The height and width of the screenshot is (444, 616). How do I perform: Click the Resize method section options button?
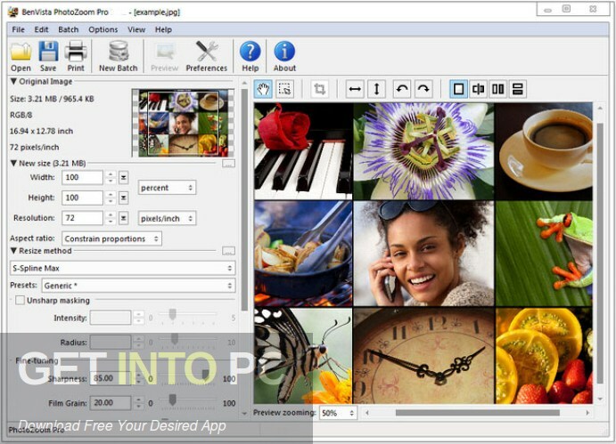point(228,251)
